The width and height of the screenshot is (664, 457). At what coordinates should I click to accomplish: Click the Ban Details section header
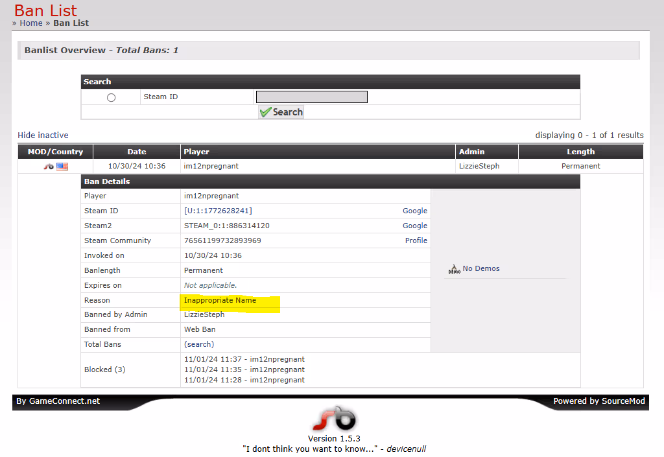coord(330,182)
